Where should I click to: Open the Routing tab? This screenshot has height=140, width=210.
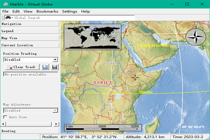(x=30, y=131)
